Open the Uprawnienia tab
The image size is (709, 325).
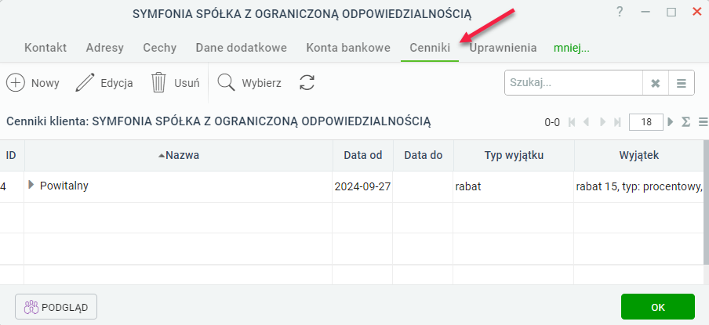[x=503, y=48]
